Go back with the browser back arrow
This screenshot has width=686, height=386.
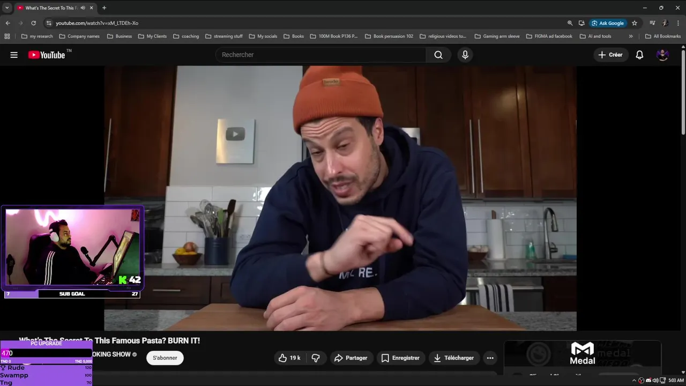click(8, 23)
